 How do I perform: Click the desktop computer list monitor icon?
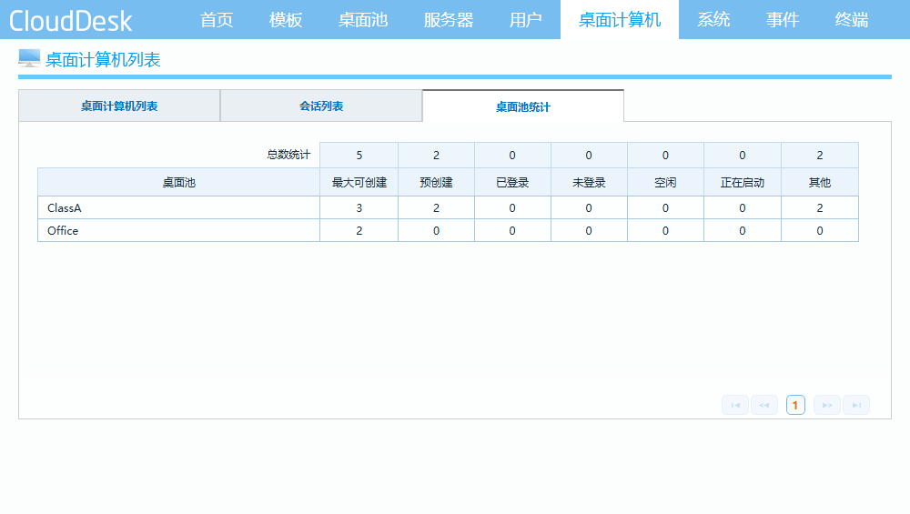[x=29, y=58]
